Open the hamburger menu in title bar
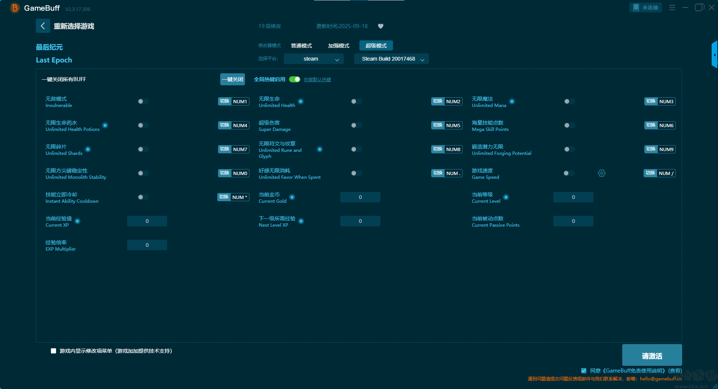This screenshot has height=389, width=718. 672,7
